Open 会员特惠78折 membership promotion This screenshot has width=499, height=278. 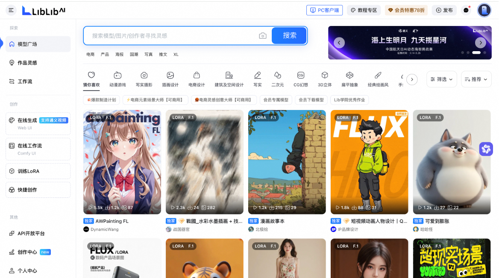point(406,10)
